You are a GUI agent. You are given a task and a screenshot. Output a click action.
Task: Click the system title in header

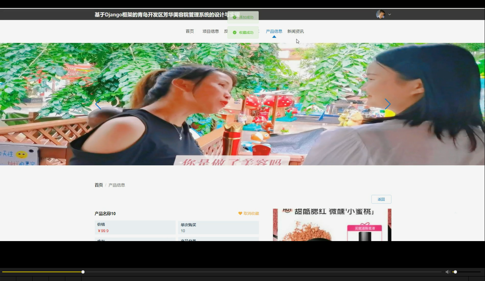[167, 15]
